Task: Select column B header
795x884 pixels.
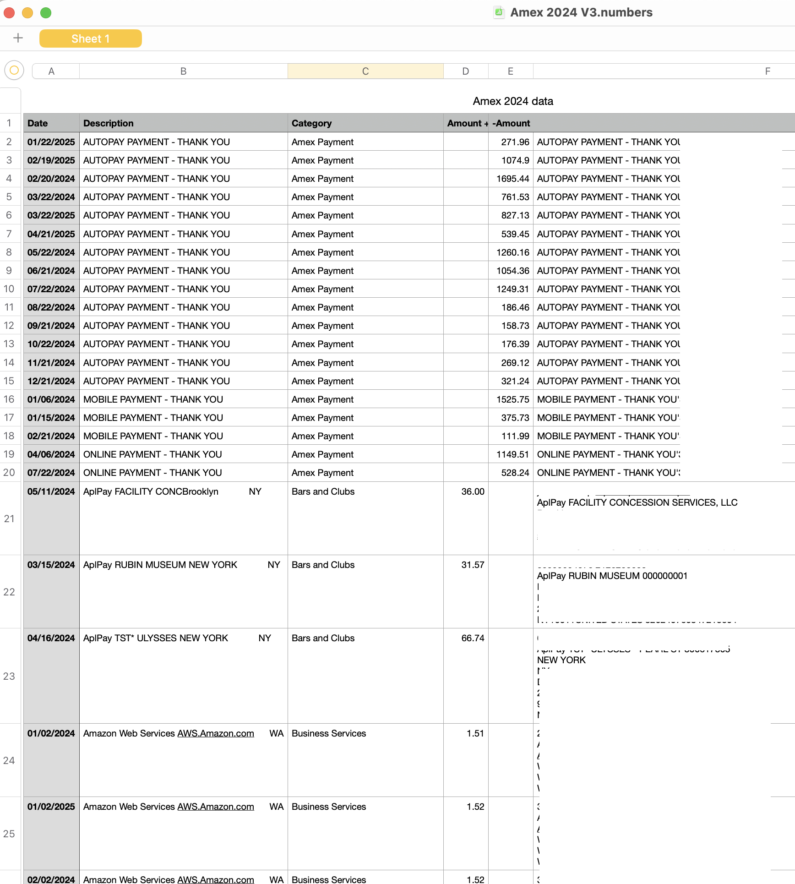Action: [x=183, y=71]
